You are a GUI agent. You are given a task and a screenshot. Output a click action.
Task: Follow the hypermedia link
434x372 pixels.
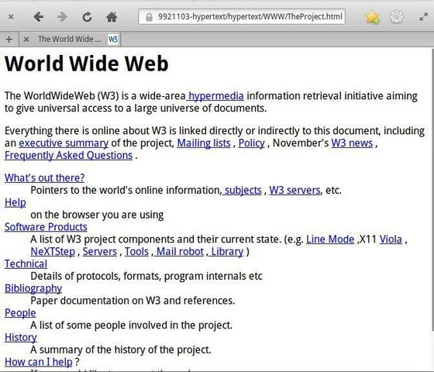[215, 96]
